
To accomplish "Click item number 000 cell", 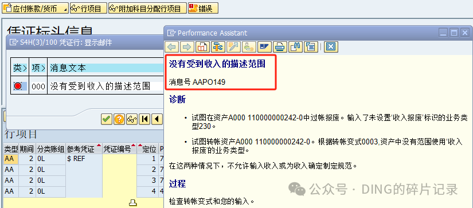I will pyautogui.click(x=38, y=86).
